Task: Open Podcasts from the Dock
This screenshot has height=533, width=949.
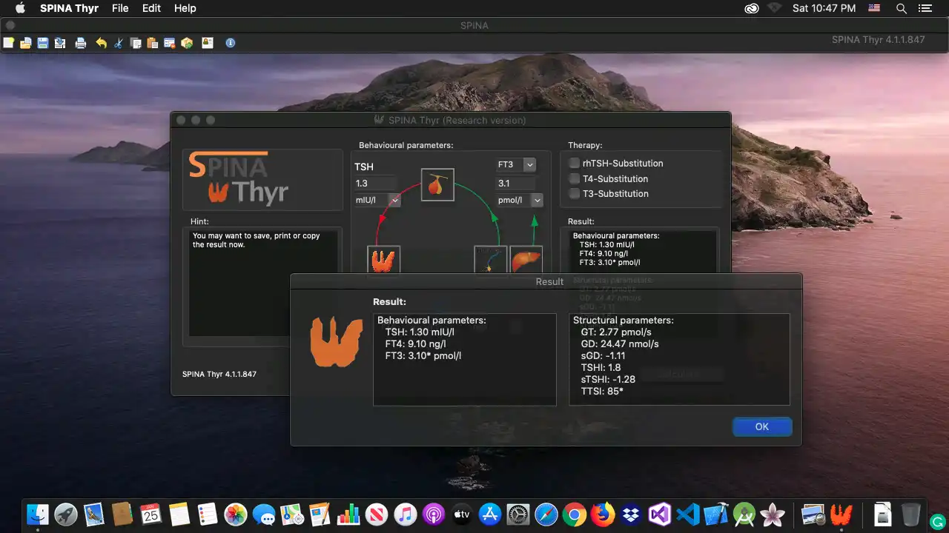Action: point(433,514)
